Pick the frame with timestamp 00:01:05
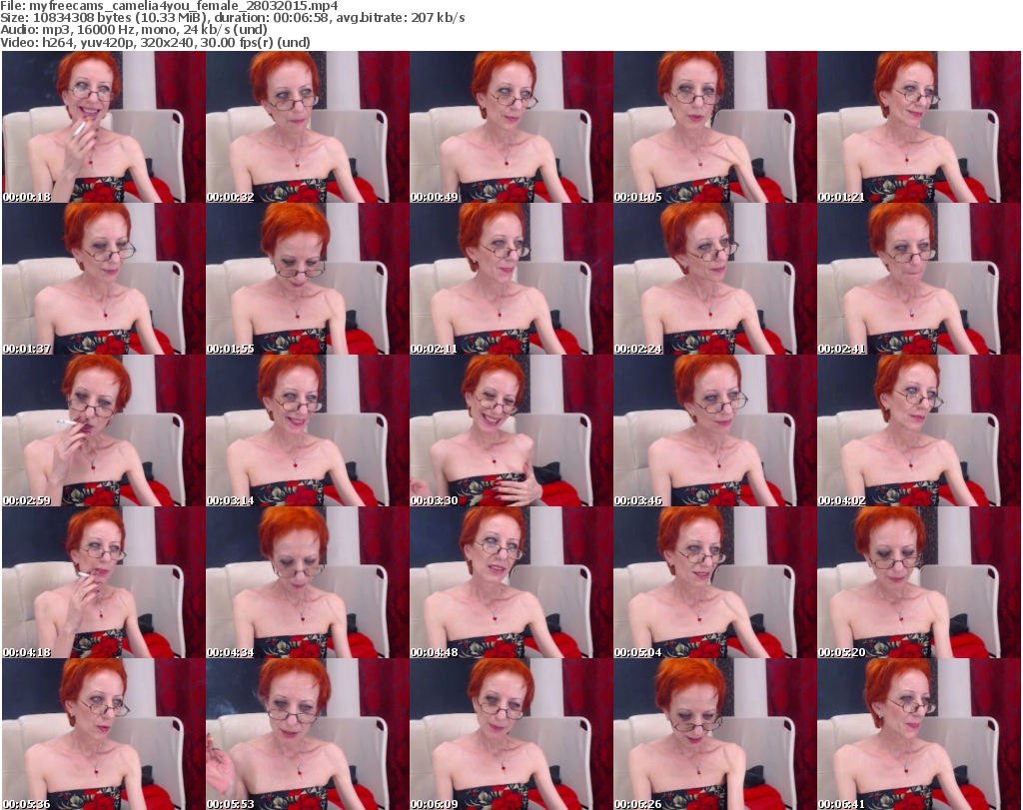1023x810 pixels. pyautogui.click(x=714, y=127)
